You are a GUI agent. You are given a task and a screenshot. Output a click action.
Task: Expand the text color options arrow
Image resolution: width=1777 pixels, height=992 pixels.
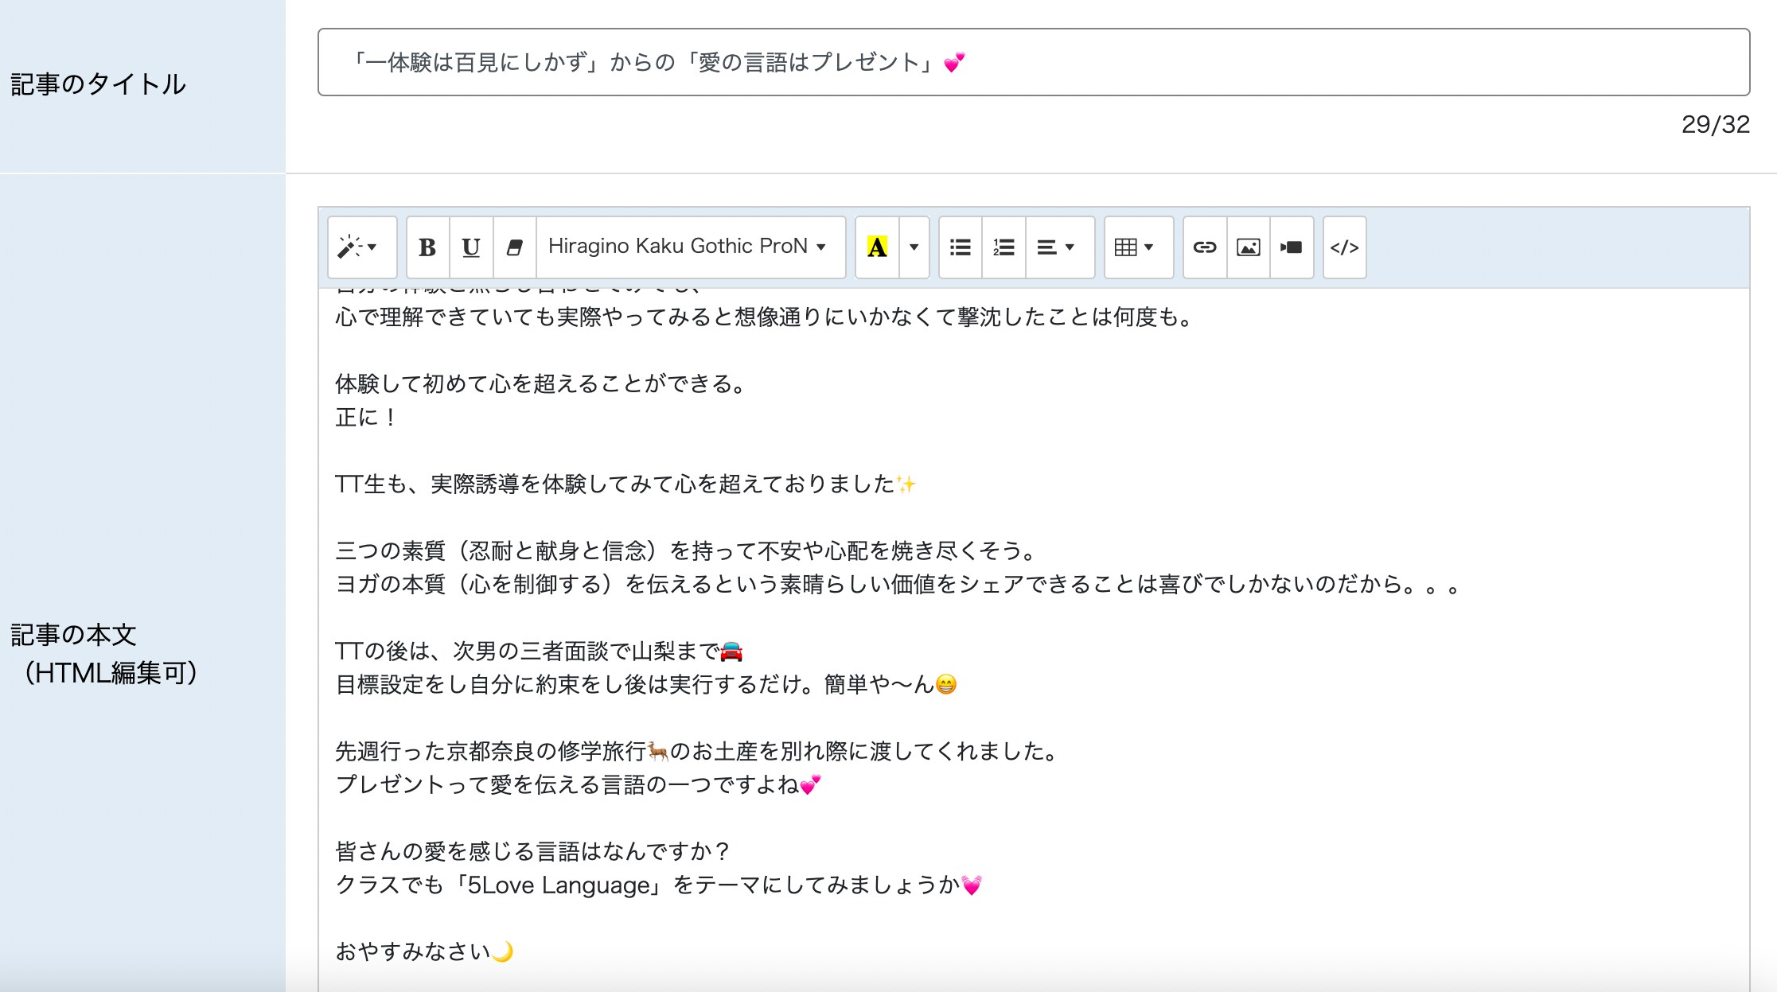pos(914,247)
